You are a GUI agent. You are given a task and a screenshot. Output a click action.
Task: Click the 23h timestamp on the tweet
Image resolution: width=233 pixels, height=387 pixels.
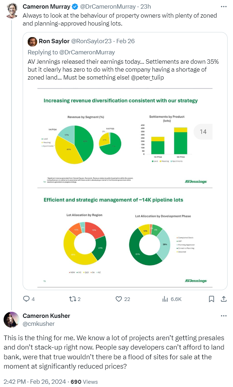pos(146,7)
